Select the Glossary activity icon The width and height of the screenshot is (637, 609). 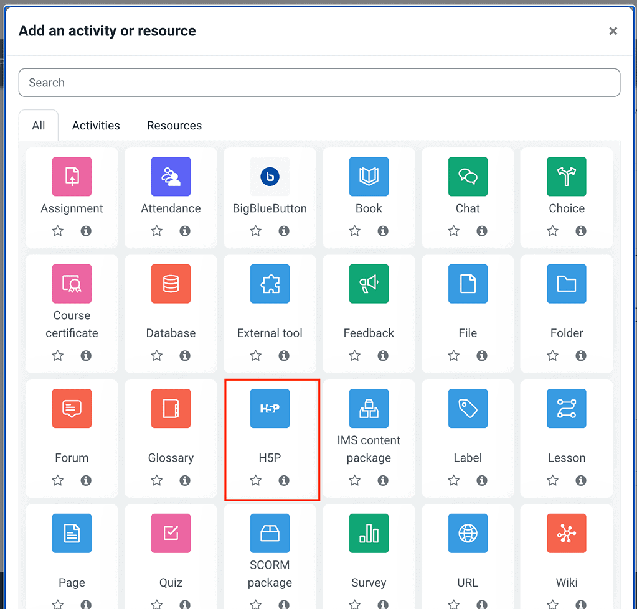(x=171, y=408)
